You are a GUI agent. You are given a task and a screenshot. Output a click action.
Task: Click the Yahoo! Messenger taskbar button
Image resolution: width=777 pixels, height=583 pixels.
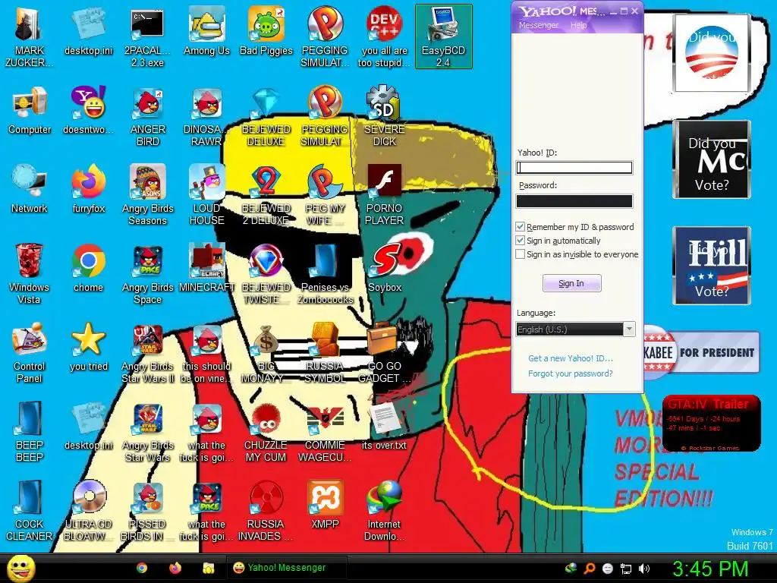286,568
